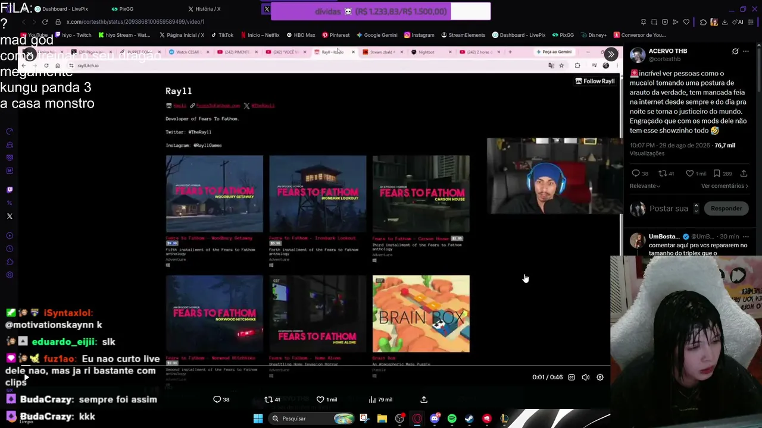This screenshot has height=428, width=762.
Task: Click the Twitch icon in browser sidebar
Action: pos(10,190)
